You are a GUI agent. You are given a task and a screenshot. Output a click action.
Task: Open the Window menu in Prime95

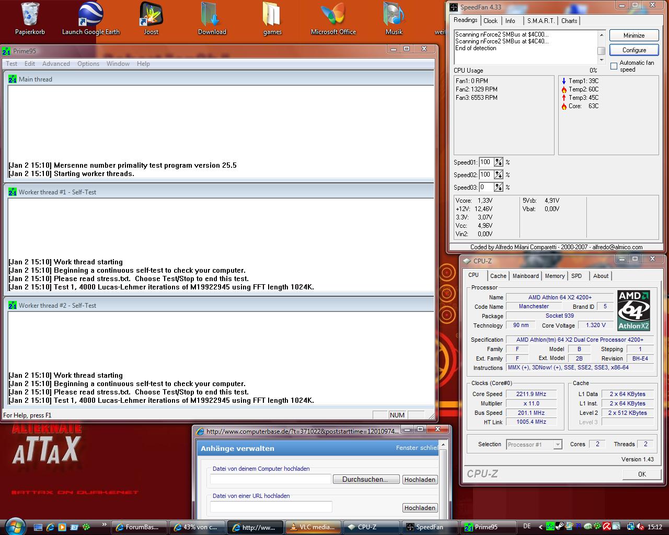[x=118, y=64]
